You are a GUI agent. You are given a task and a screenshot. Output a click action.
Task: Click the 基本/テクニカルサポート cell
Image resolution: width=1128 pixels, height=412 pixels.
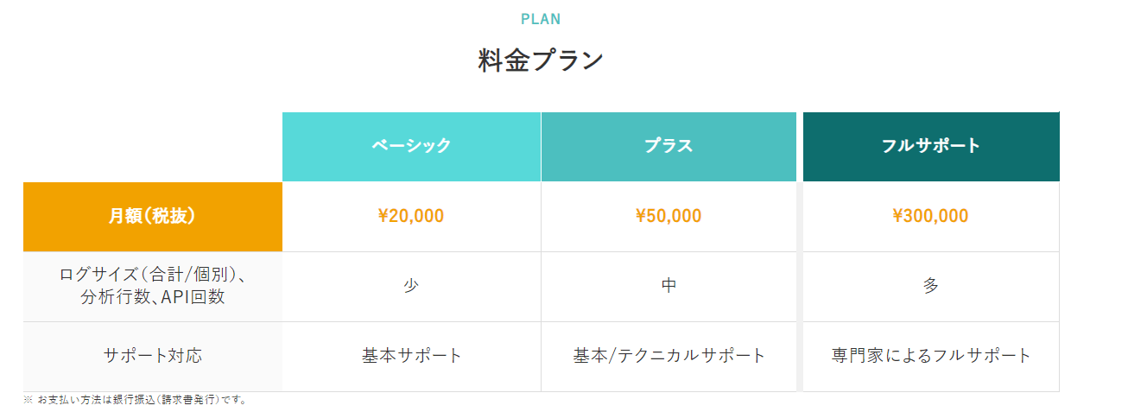(x=669, y=355)
